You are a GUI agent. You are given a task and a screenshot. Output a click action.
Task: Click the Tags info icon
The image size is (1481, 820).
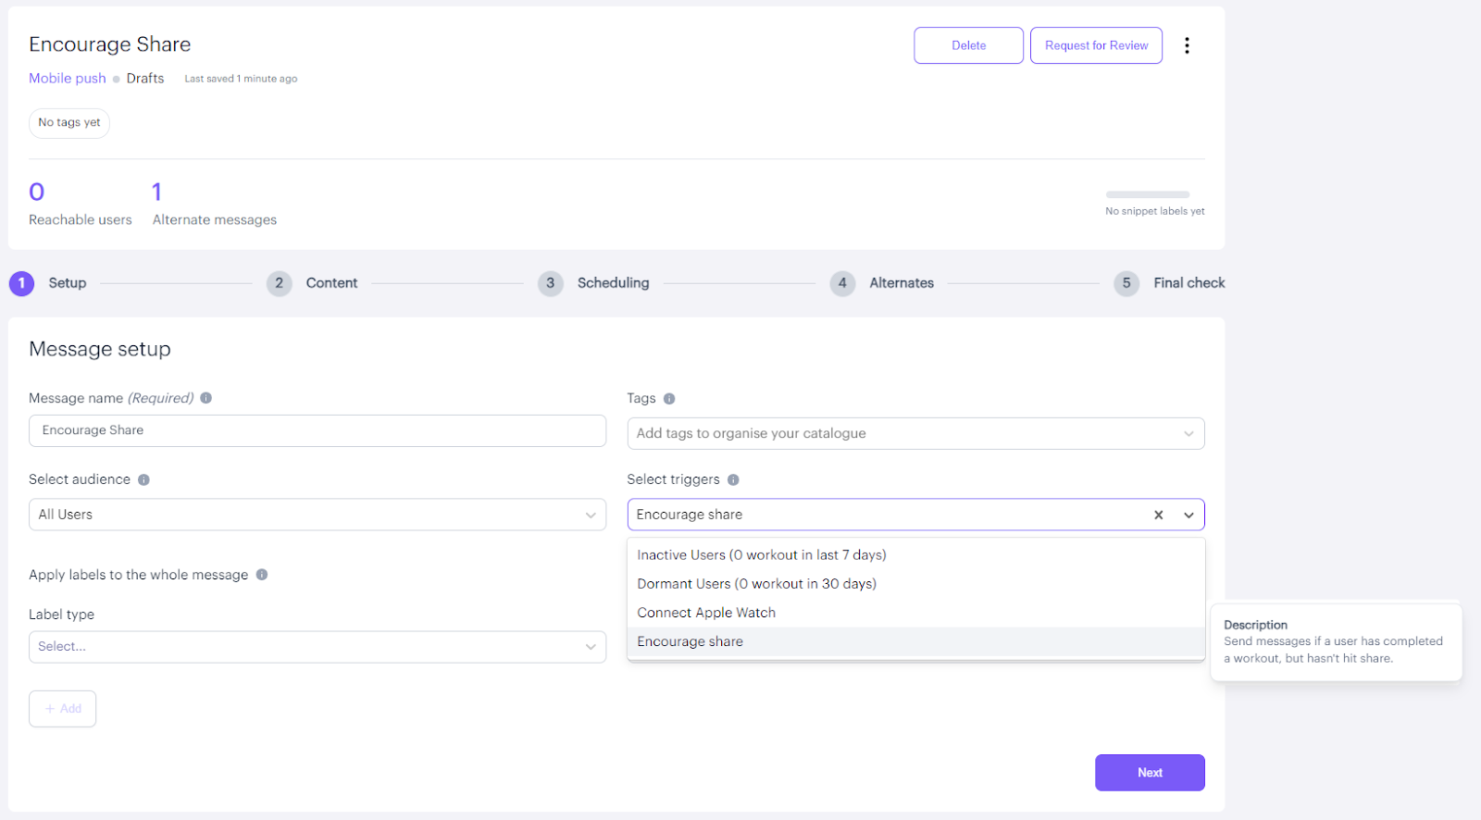coord(669,399)
